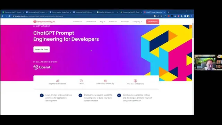Open the Resources menu item
The height and width of the screenshot is (125, 222).
125,22
